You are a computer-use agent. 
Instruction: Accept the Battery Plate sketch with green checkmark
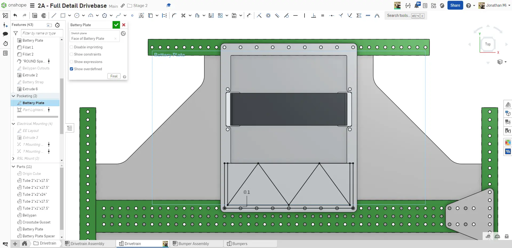116,25
